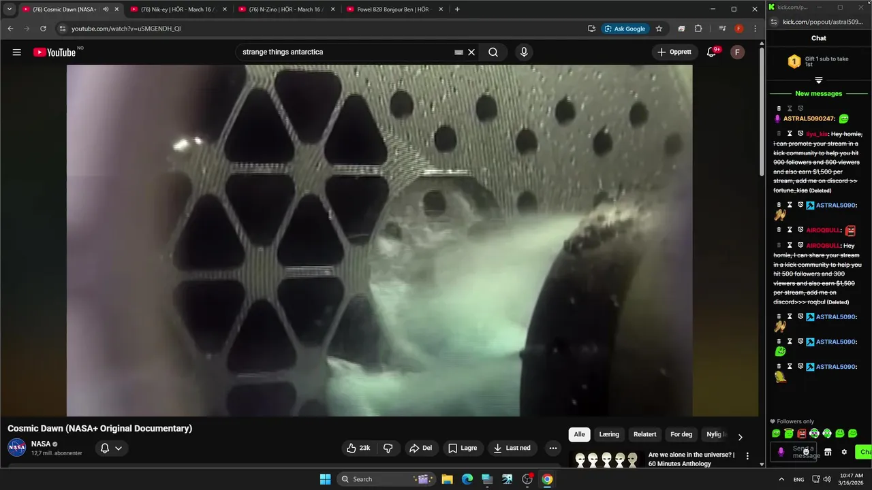Click the Opprett create button

(675, 52)
